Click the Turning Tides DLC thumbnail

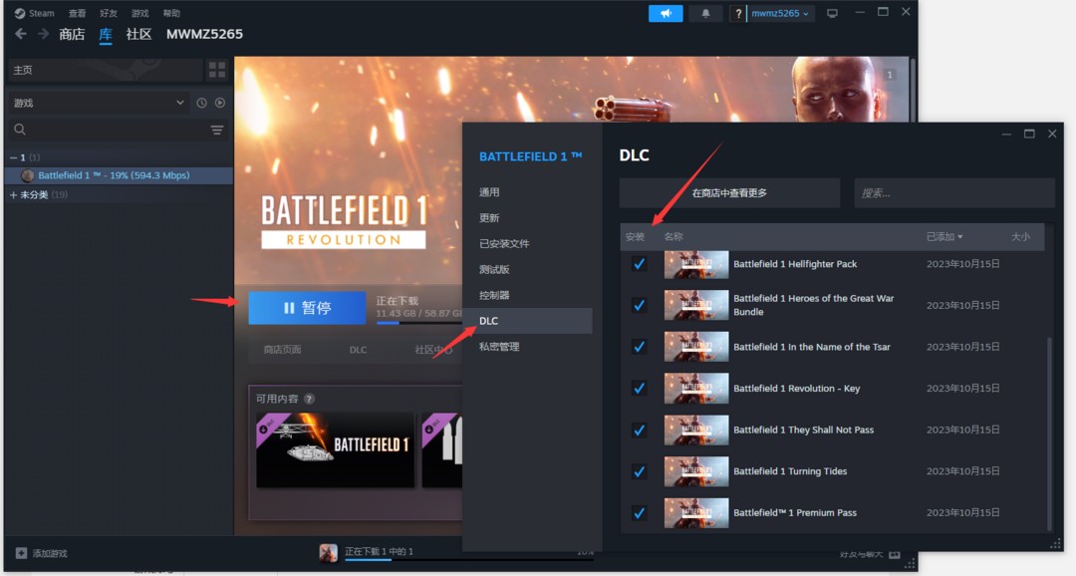[695, 471]
